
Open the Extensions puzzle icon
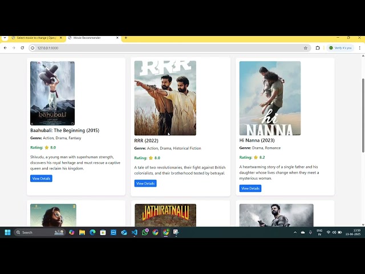tap(318, 48)
